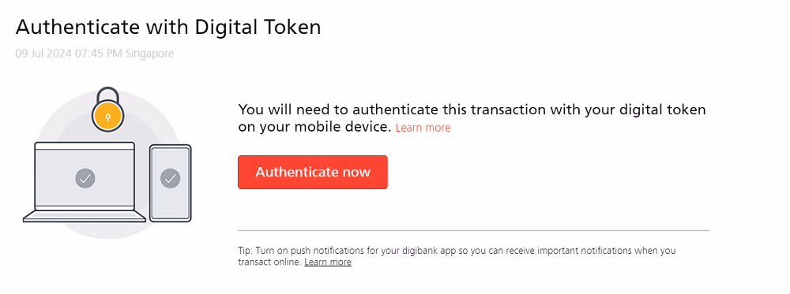Select the checkmark on the laptop screen
The image size is (790, 294).
coord(85,178)
